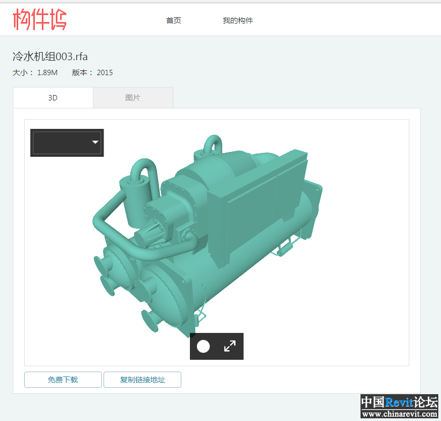Open the dark view dropdown in 3D viewer
Viewport: 441px width, 421px height.
pos(67,143)
